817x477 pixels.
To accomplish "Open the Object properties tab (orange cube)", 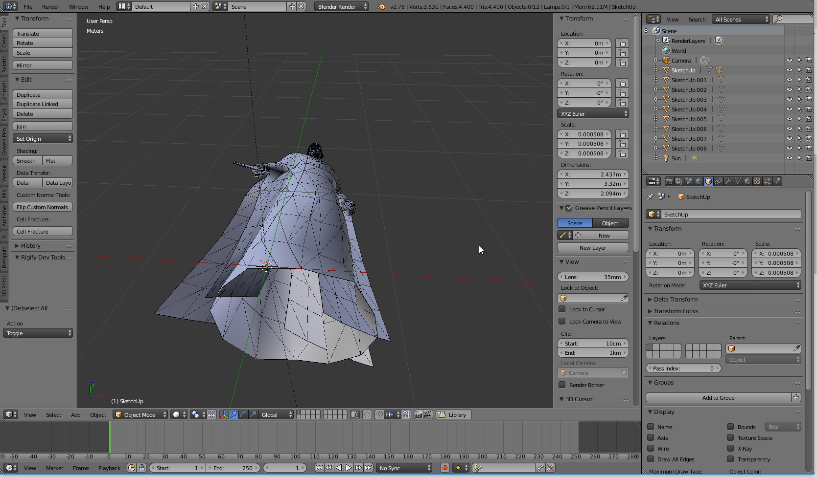I will (x=708, y=181).
